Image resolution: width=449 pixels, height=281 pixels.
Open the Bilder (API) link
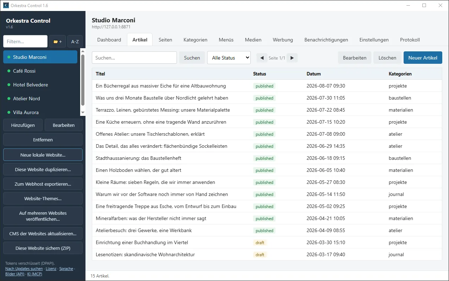coord(15,274)
